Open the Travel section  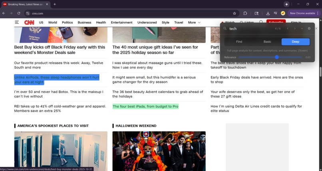[x=179, y=23]
